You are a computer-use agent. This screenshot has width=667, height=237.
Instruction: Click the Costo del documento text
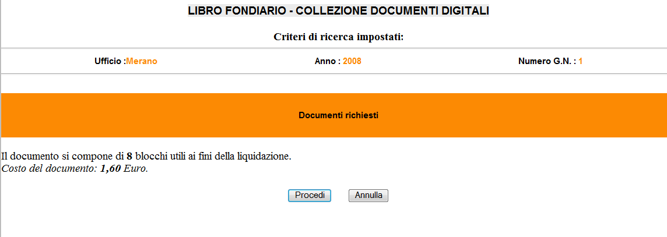pos(49,169)
